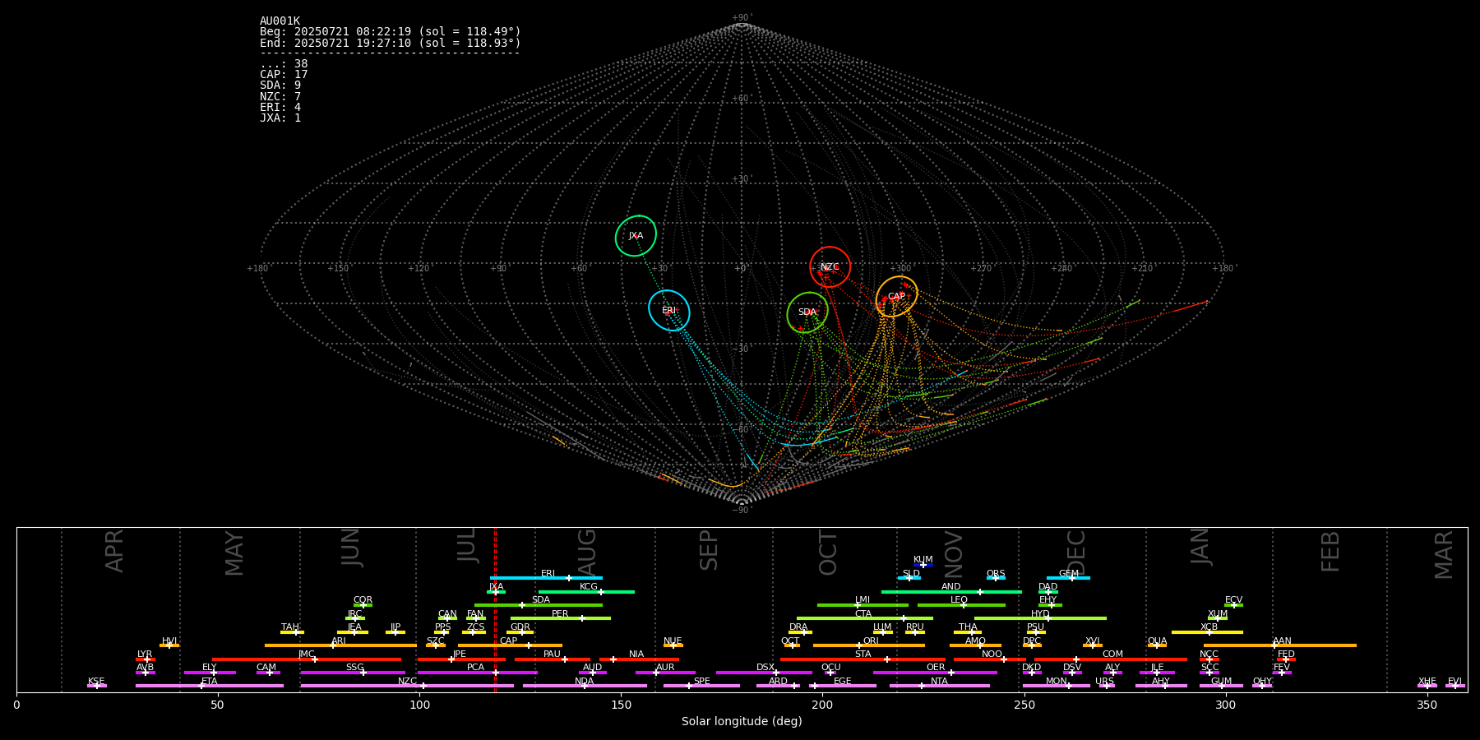Image resolution: width=1480 pixels, height=740 pixels.
Task: Click the NUE shower bar in timeline
Action: click(x=673, y=645)
